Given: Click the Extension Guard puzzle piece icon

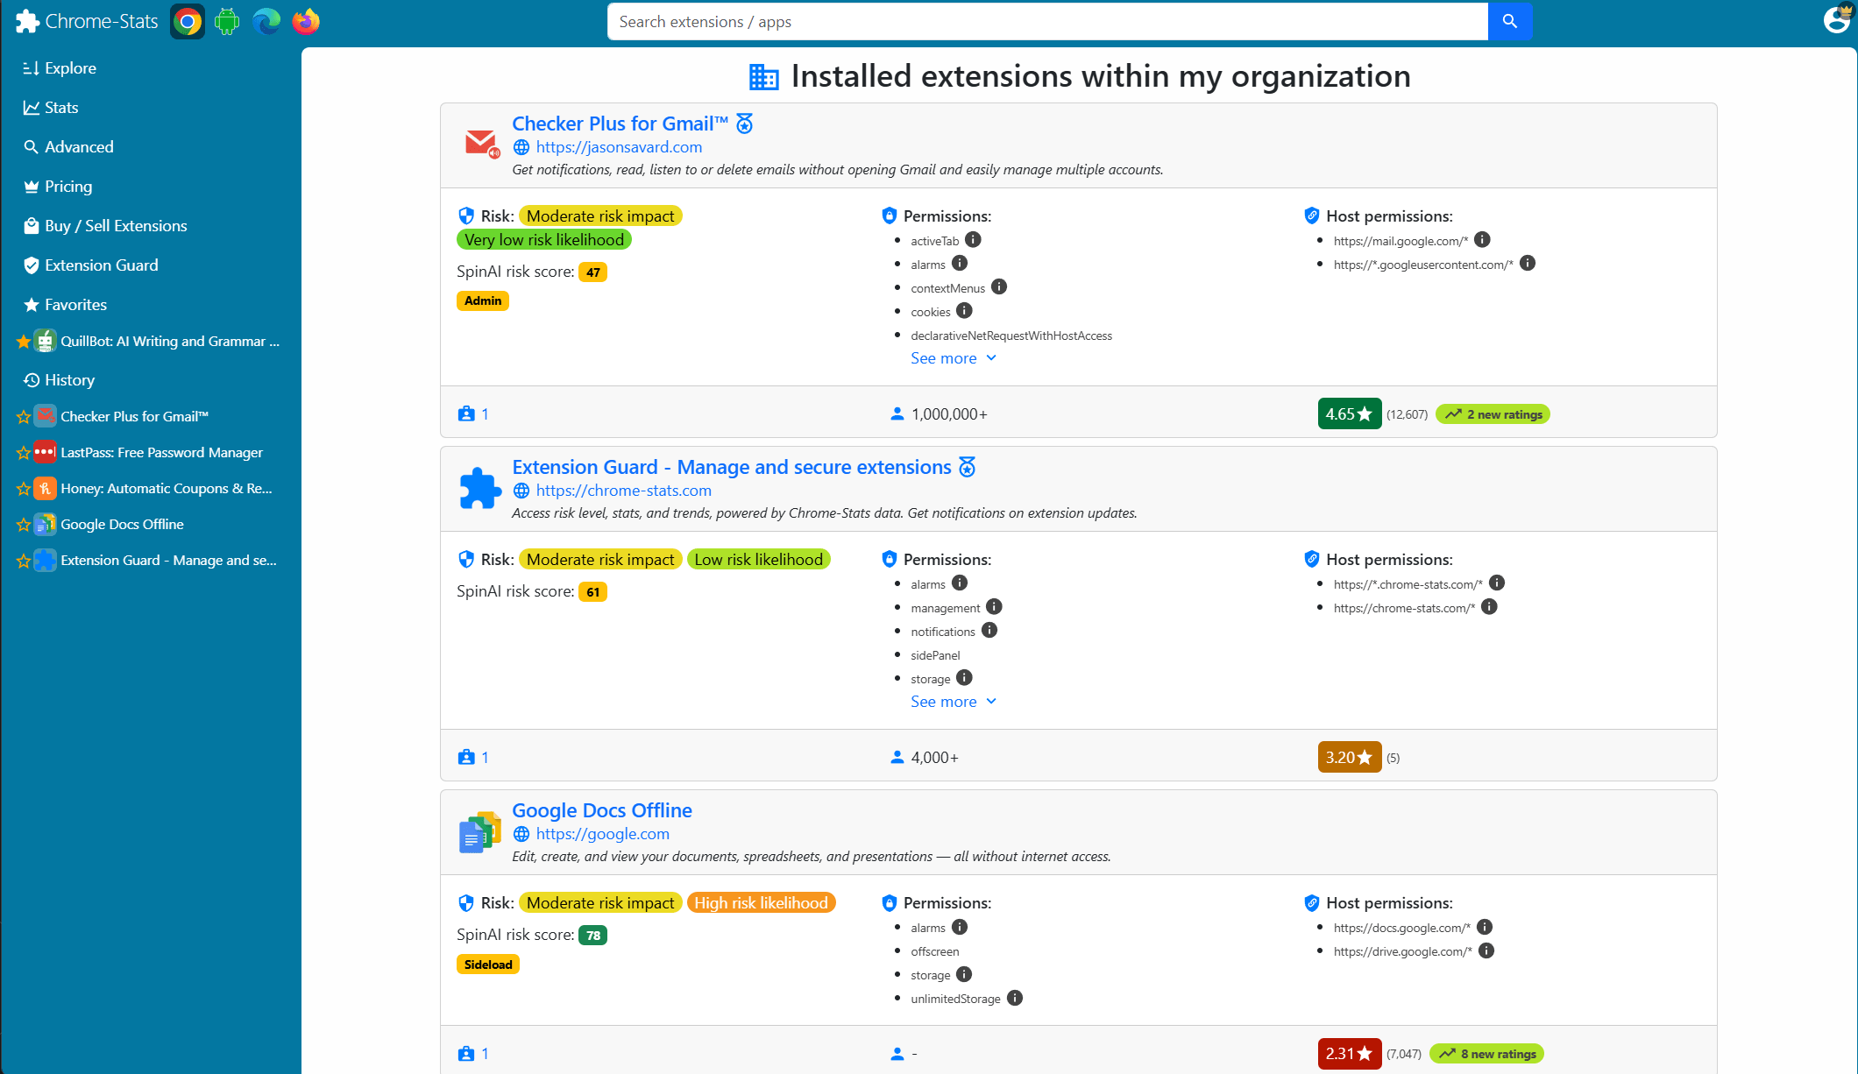Looking at the screenshot, I should click(480, 488).
